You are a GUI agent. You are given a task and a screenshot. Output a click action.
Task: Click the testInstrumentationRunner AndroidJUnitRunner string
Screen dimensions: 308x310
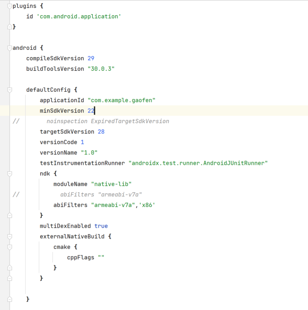pos(198,163)
